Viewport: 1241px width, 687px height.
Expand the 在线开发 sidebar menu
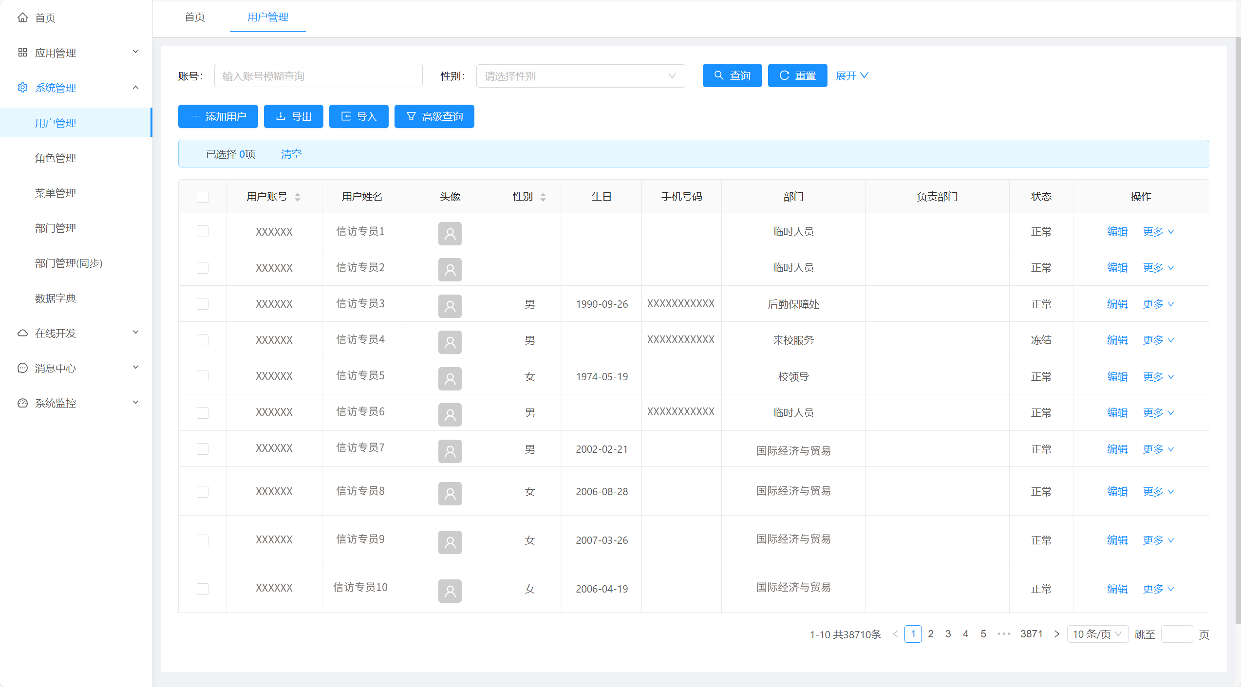pyautogui.click(x=76, y=333)
